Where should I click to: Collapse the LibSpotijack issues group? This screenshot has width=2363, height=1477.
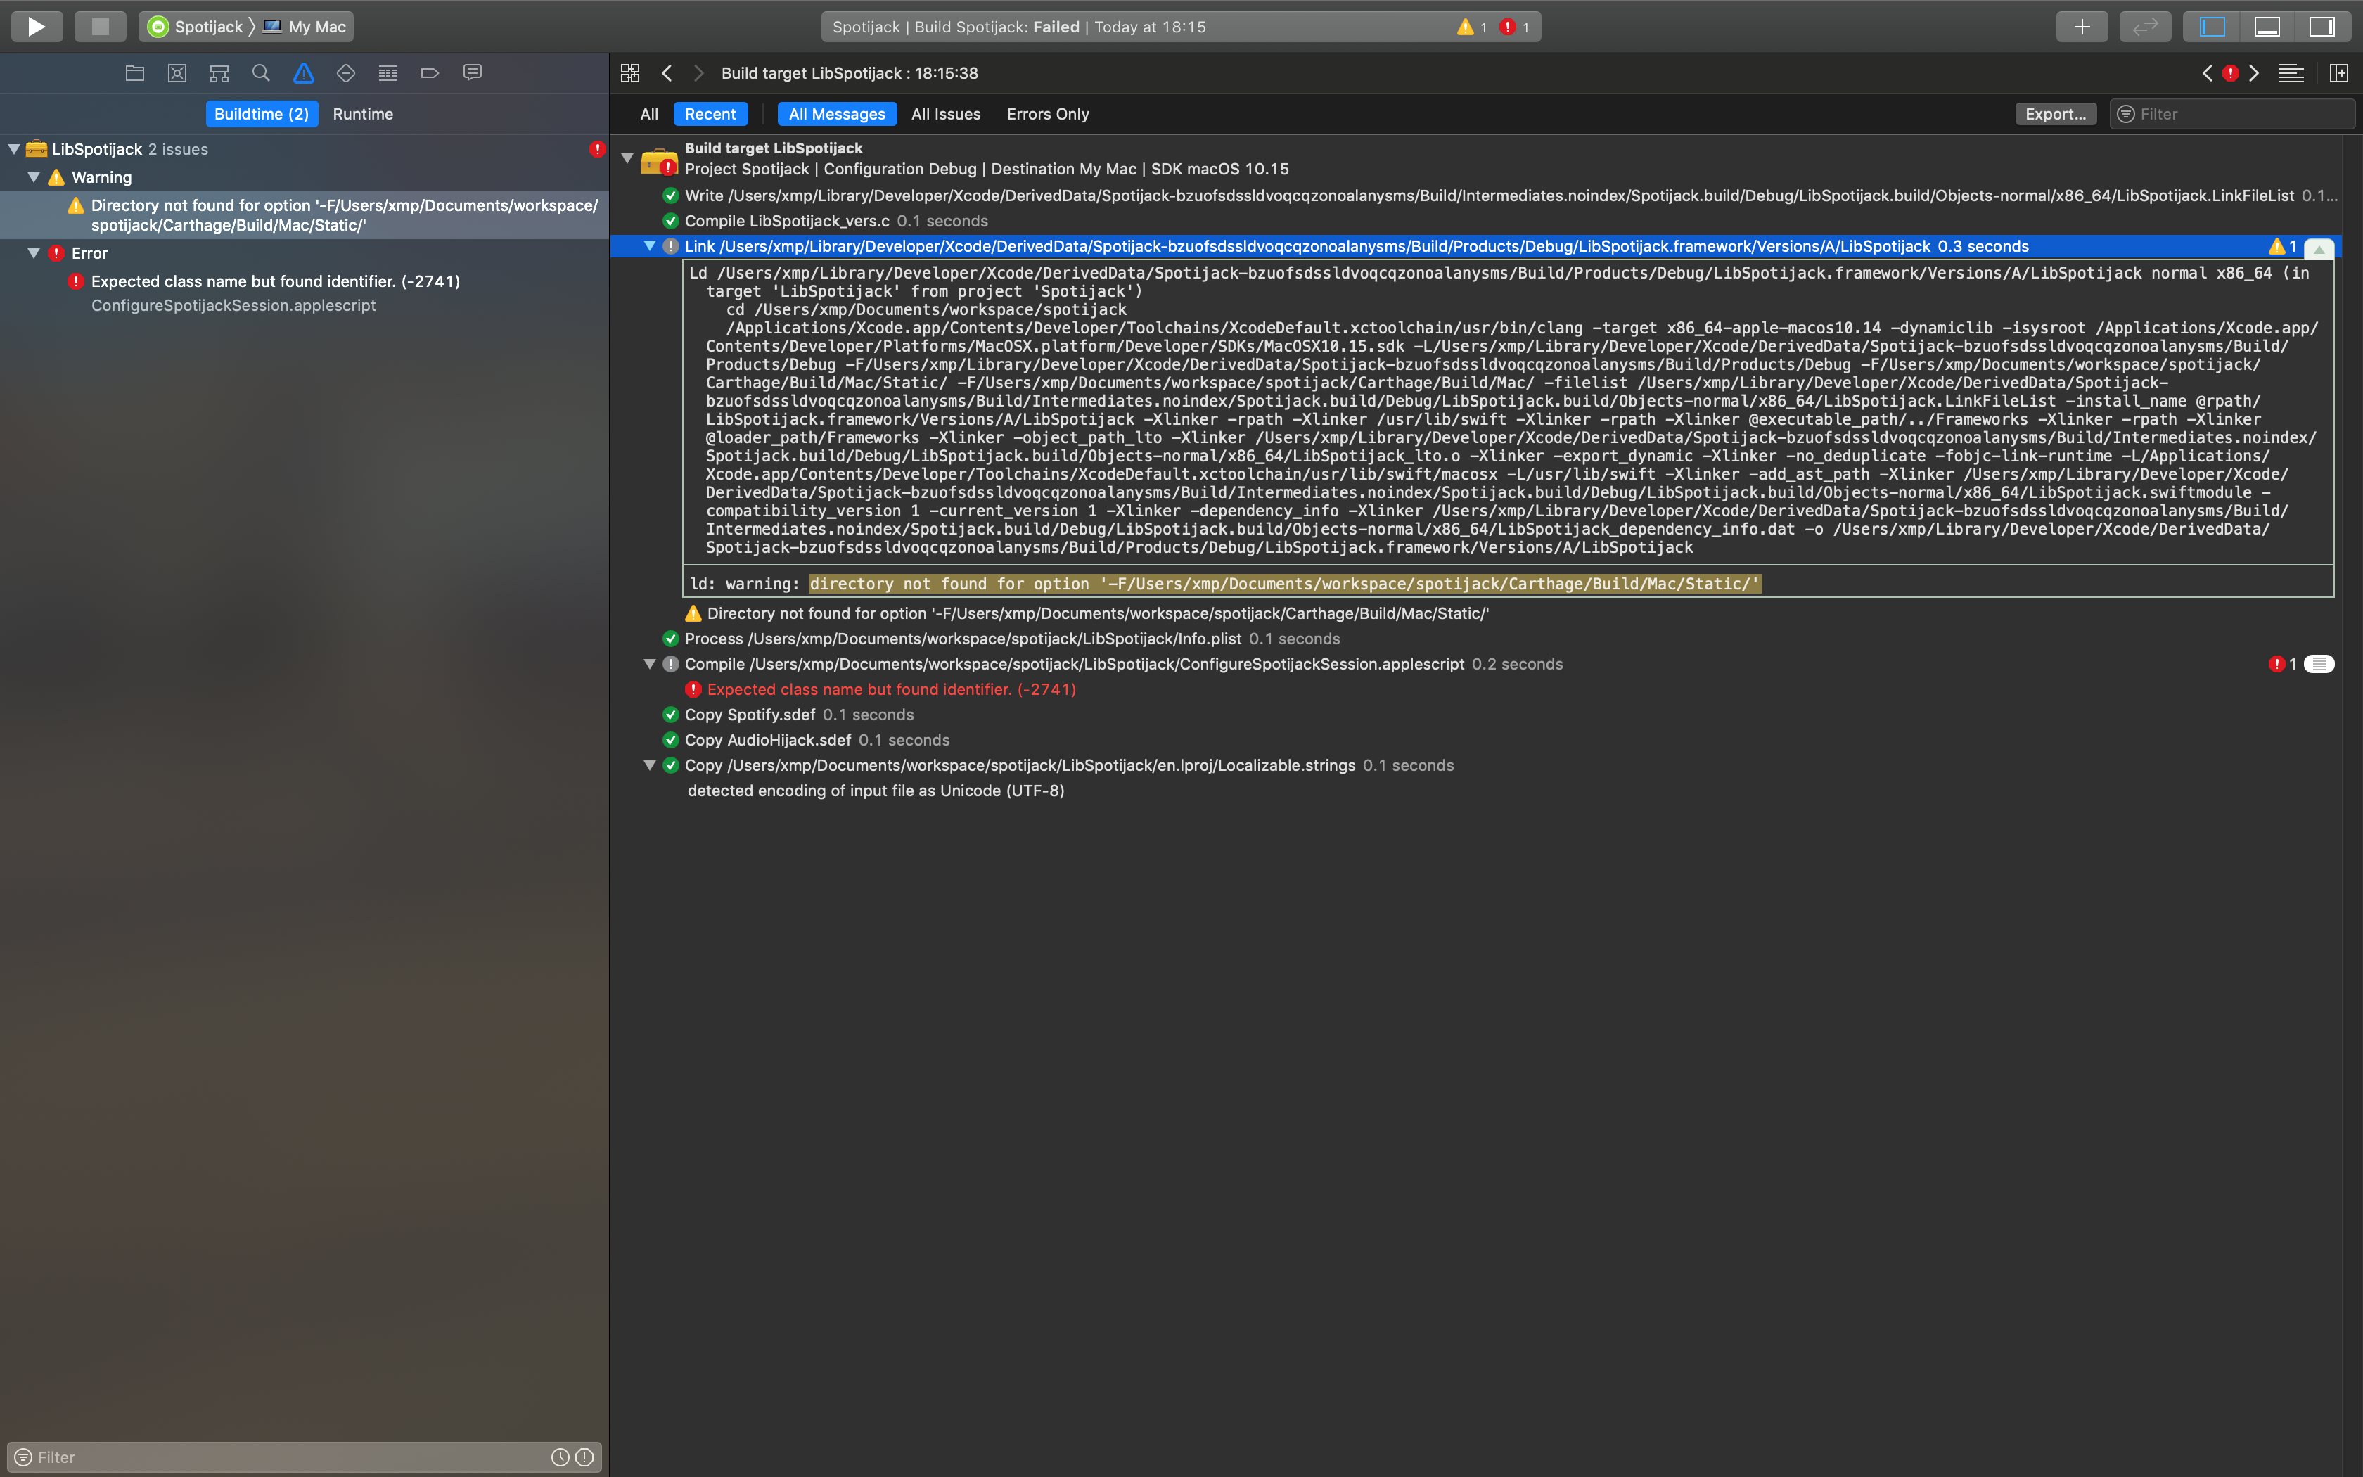(x=13, y=149)
